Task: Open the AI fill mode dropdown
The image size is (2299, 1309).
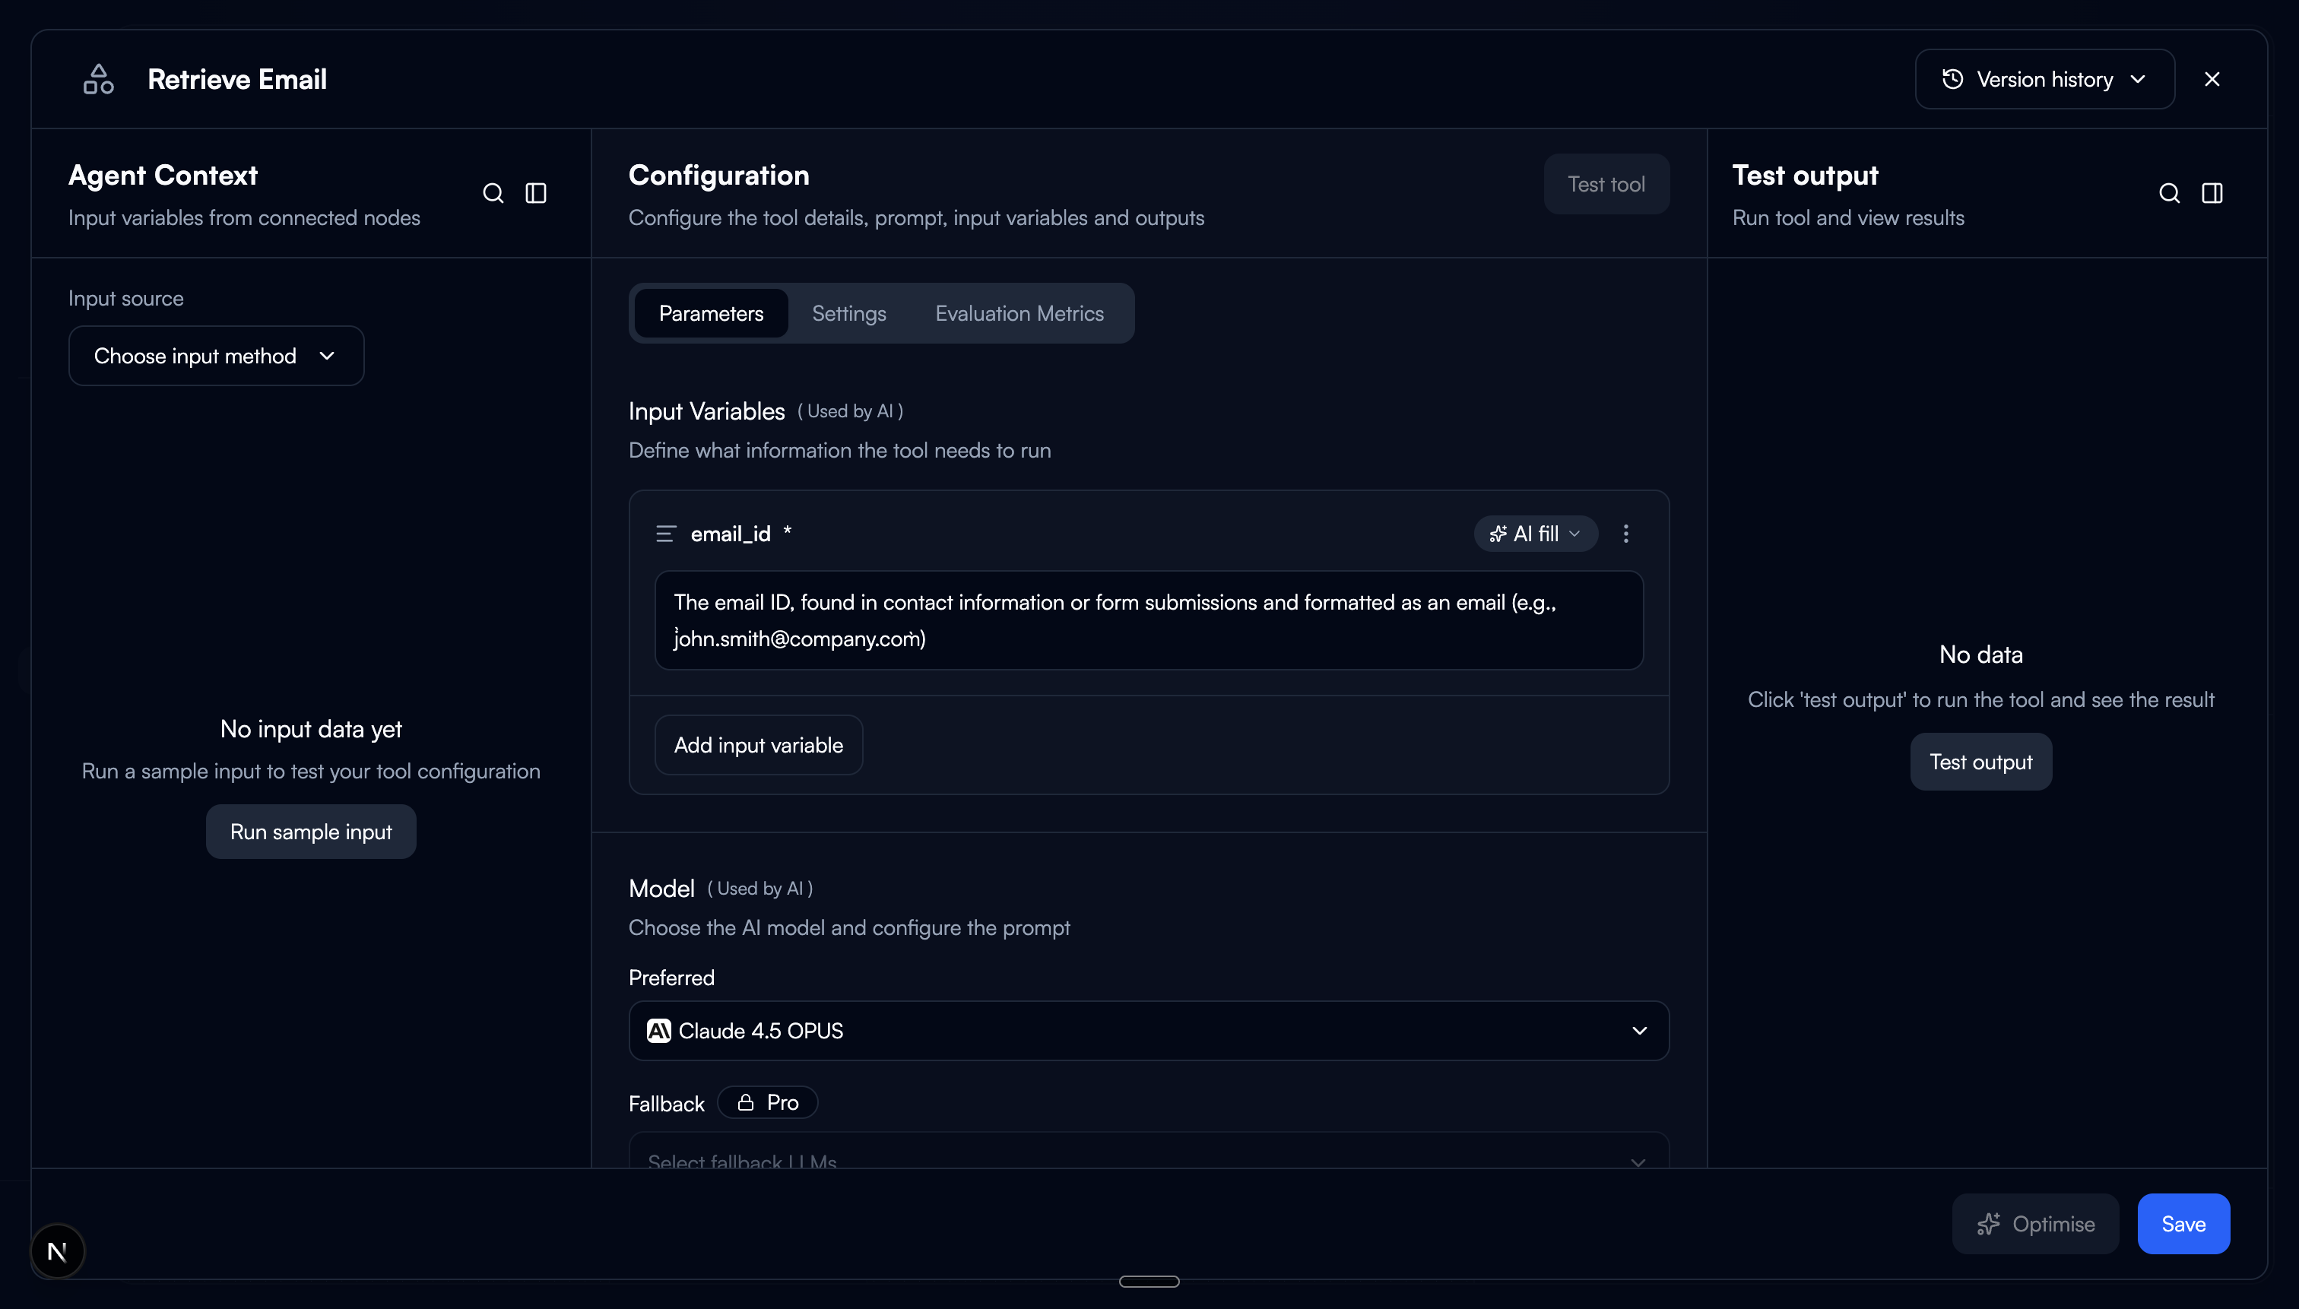Action: (1535, 533)
